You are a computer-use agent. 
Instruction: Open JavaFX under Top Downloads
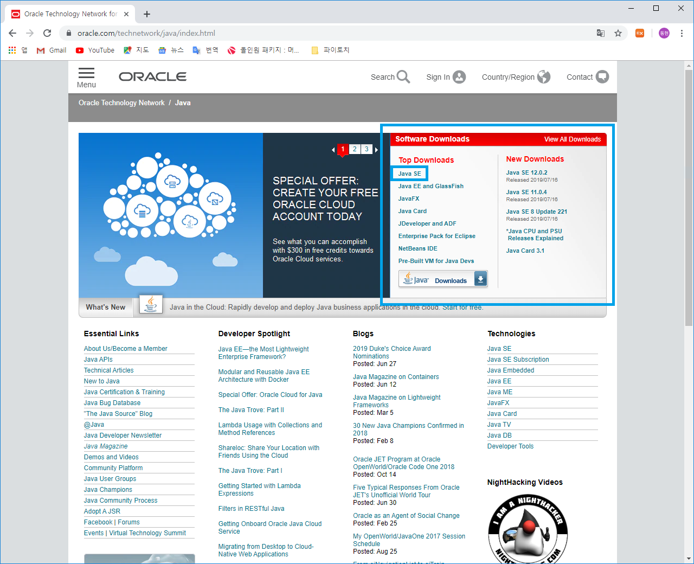(x=409, y=198)
